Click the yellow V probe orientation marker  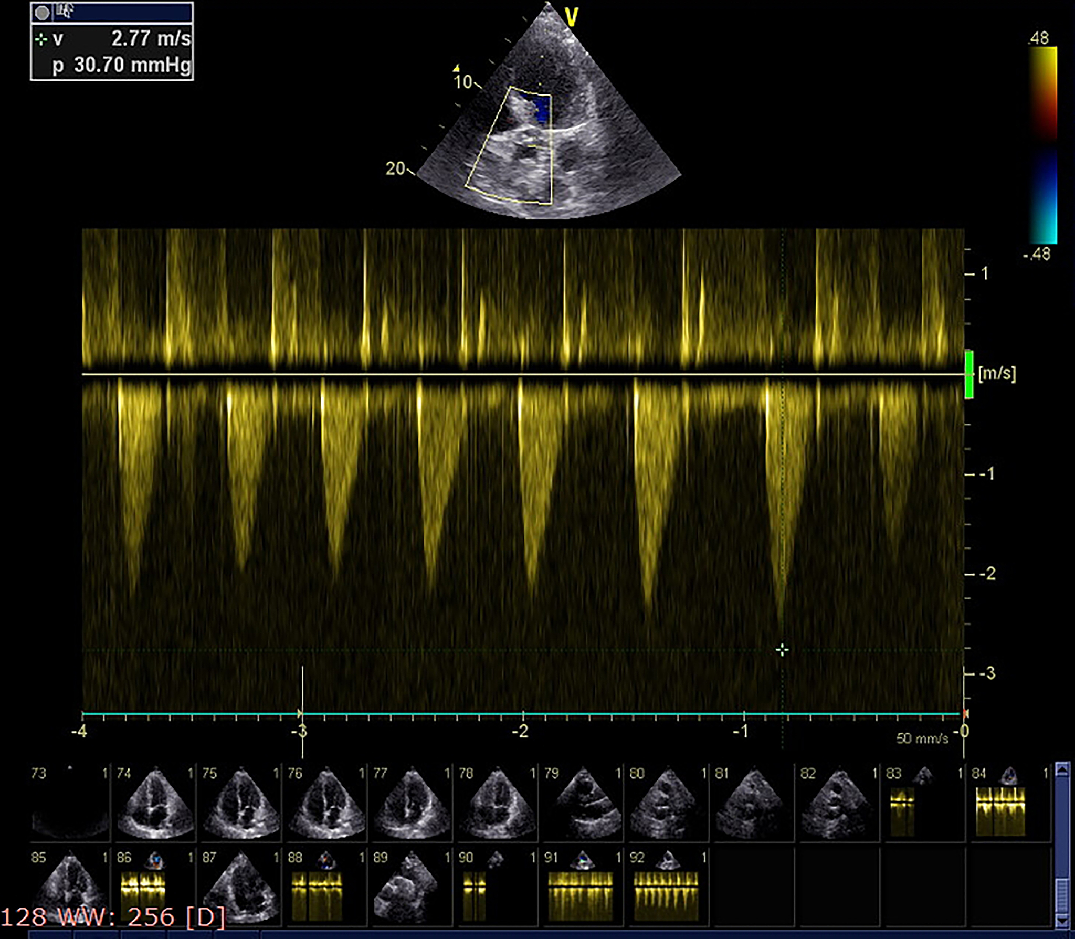point(571,18)
